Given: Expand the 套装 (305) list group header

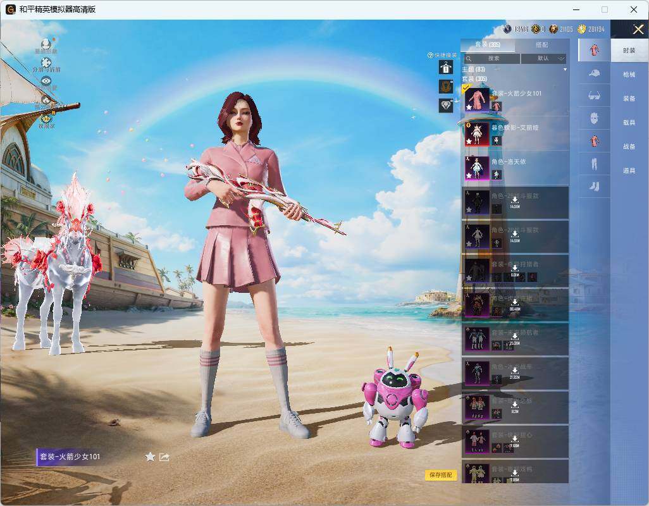Looking at the screenshot, I should coord(474,78).
